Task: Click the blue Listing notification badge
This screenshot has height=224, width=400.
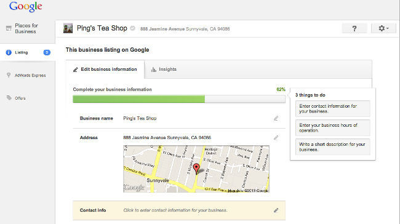Action: coord(47,52)
